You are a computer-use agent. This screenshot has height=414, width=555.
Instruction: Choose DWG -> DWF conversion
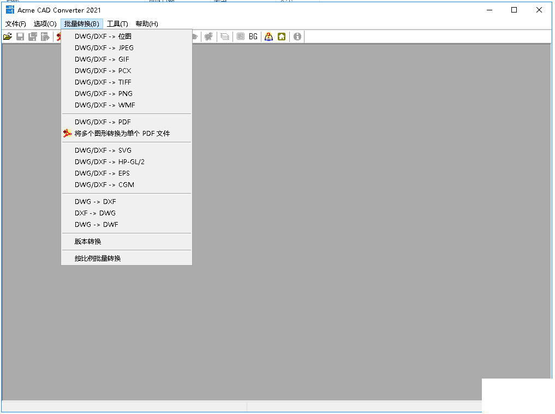point(127,225)
